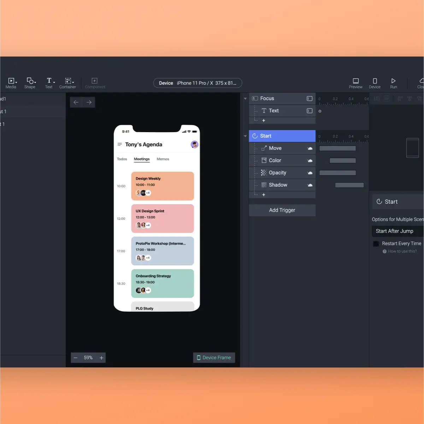The width and height of the screenshot is (424, 424).
Task: Toggle the Device Frame button
Action: [x=214, y=358]
